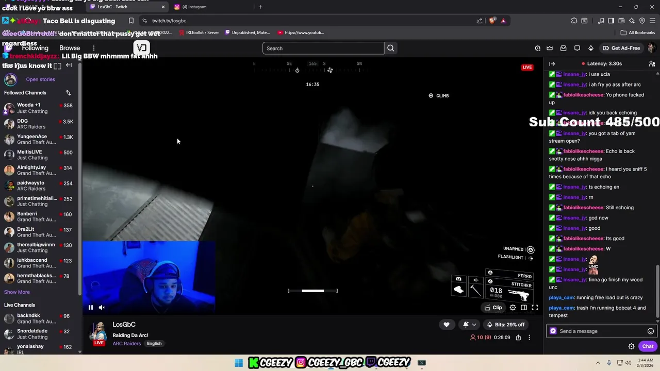Open the browser hamburger main menu
The height and width of the screenshot is (371, 660).
[x=652, y=21]
